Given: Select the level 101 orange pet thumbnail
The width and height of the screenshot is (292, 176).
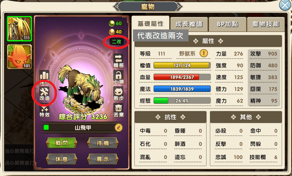Looking at the screenshot, I should pyautogui.click(x=19, y=57).
